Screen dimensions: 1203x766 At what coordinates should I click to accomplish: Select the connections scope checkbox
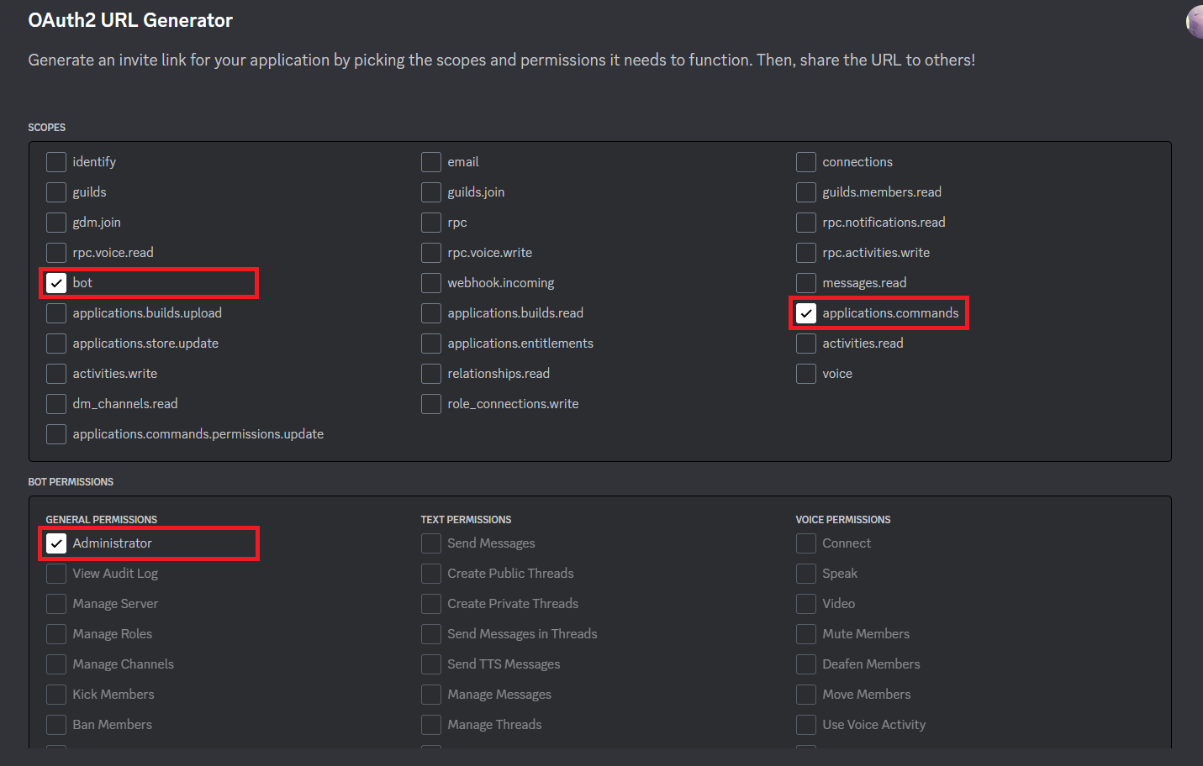click(x=806, y=162)
